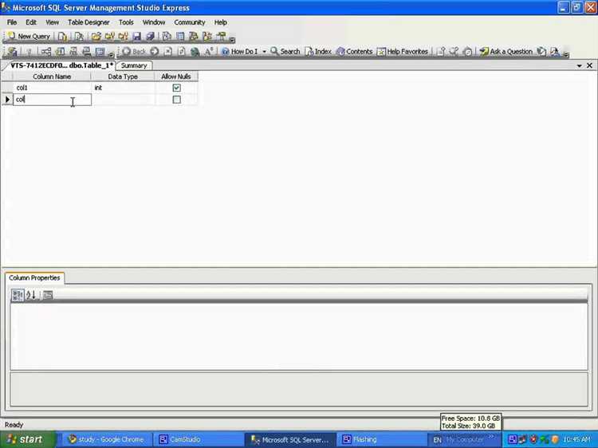
Task: Uncheck Allow Nulls for col1
Action: pos(176,88)
